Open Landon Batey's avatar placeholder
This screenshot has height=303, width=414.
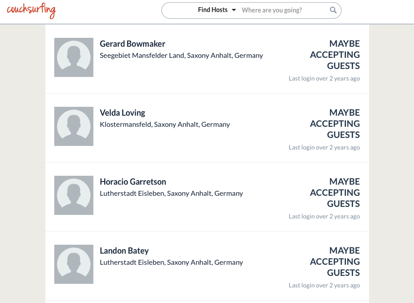point(74,264)
